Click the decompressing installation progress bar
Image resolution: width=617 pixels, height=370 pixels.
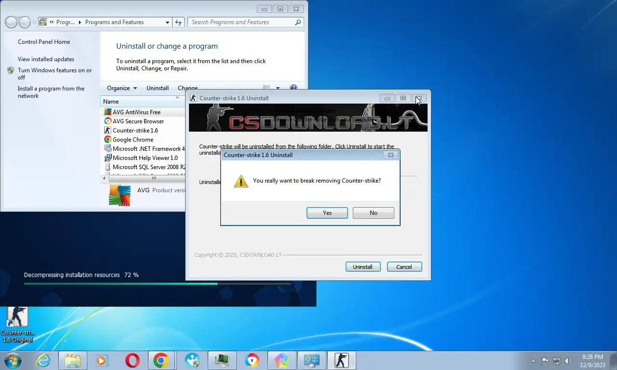click(157, 284)
